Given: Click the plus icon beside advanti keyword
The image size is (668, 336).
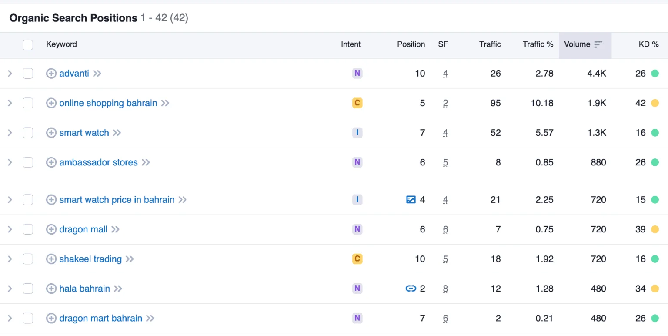Looking at the screenshot, I should [x=51, y=74].
